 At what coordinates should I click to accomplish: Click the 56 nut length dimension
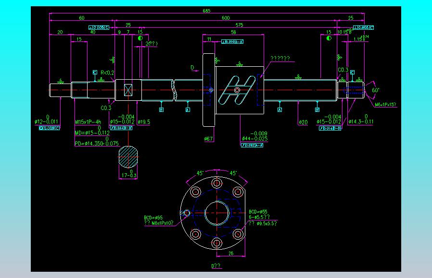point(233,32)
